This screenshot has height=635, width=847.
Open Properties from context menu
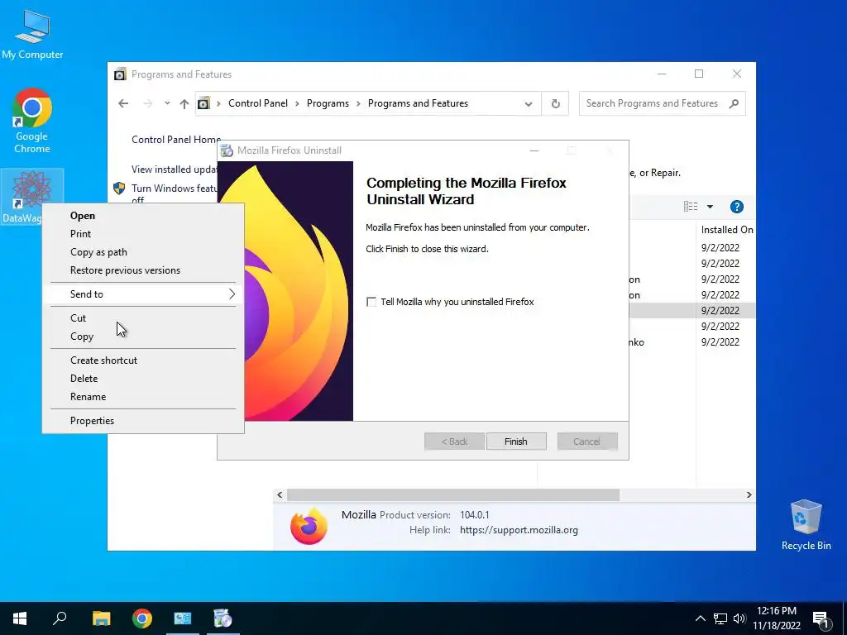point(143,421)
